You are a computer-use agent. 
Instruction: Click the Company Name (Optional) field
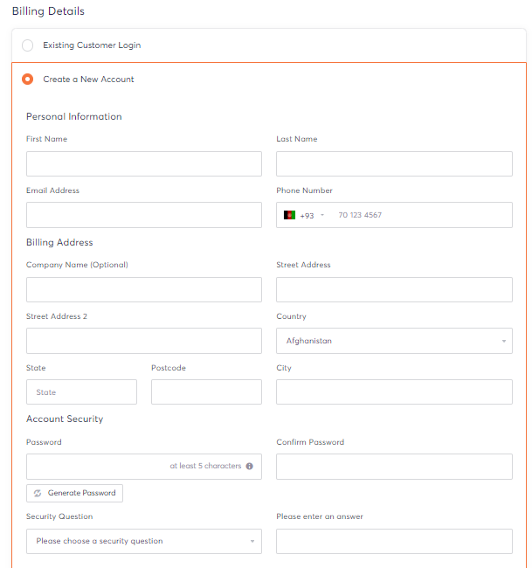coord(144,290)
